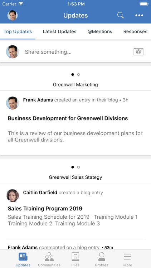Switch to the @Mentions tab

(100, 31)
